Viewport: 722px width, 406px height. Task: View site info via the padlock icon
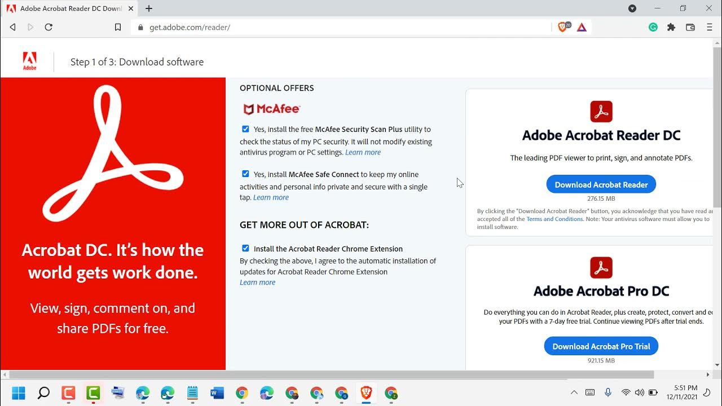[x=140, y=27]
